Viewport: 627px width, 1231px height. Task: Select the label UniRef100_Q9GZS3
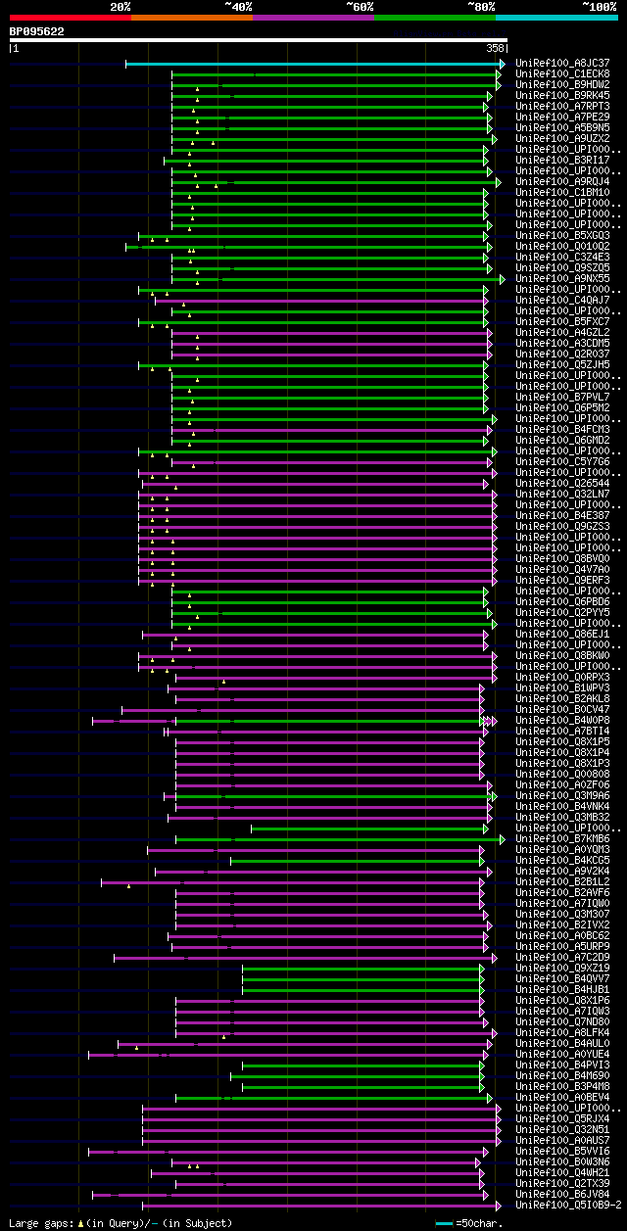[562, 526]
